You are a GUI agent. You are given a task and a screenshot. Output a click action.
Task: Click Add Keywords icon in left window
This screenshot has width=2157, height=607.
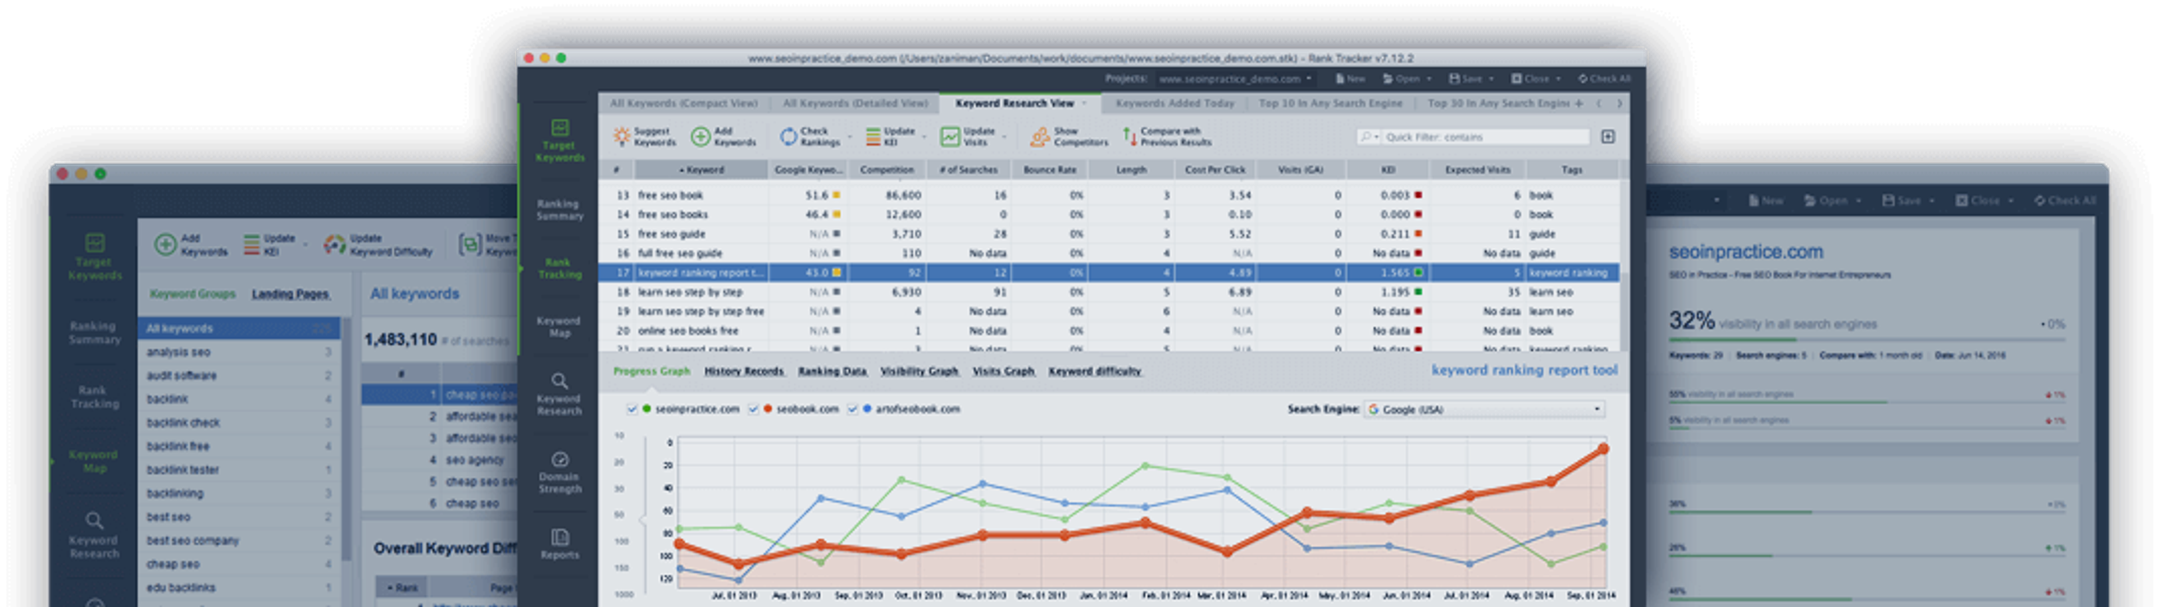tap(165, 244)
